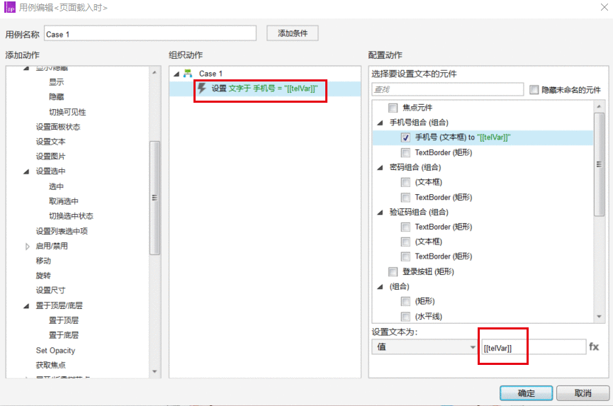
Task: Click the [[telVar]] value input field
Action: click(534, 347)
